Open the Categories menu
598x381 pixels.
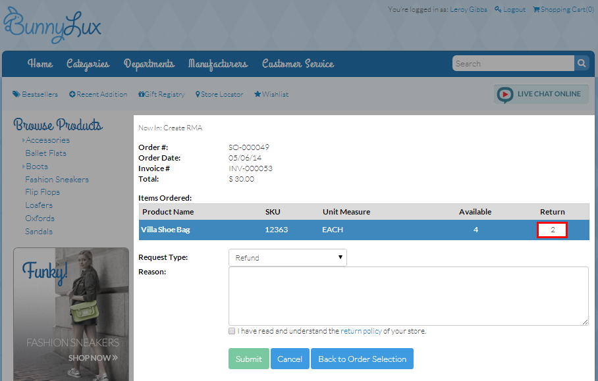point(88,64)
